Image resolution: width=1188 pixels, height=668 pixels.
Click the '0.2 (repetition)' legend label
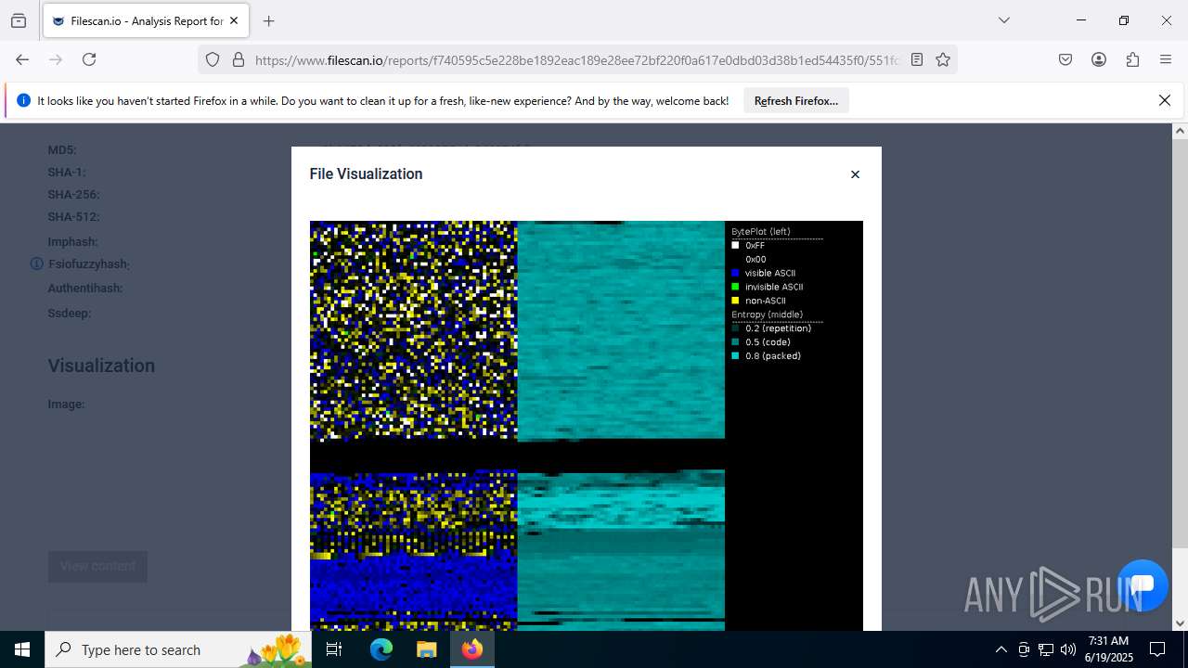(x=779, y=328)
